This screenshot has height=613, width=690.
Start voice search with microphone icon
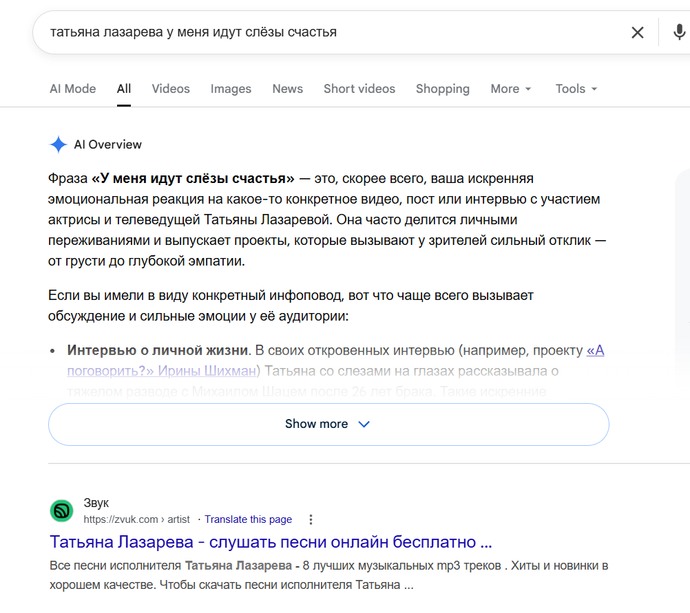pyautogui.click(x=679, y=32)
